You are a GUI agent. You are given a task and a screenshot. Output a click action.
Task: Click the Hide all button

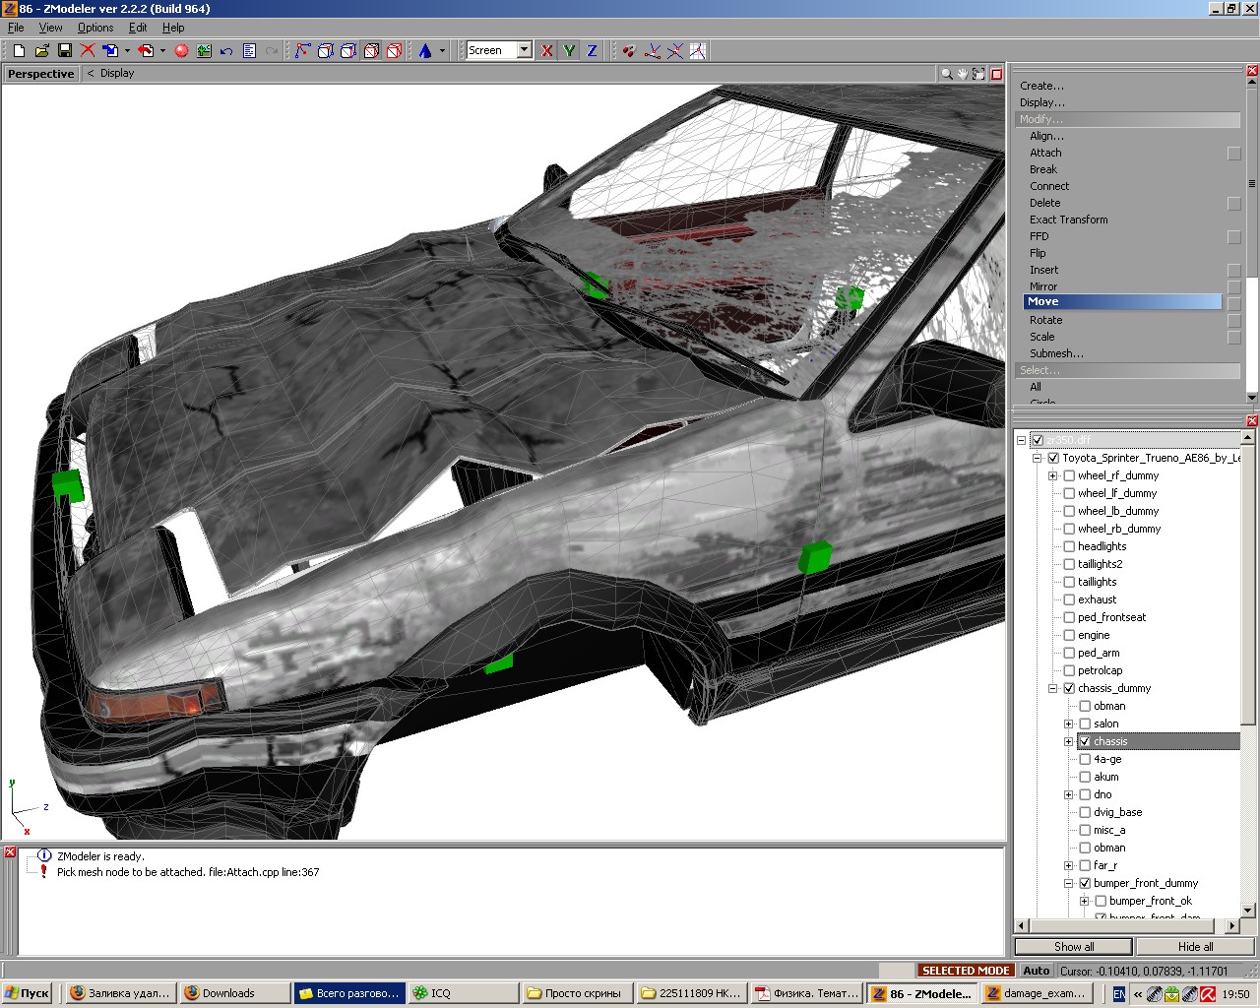1195,947
